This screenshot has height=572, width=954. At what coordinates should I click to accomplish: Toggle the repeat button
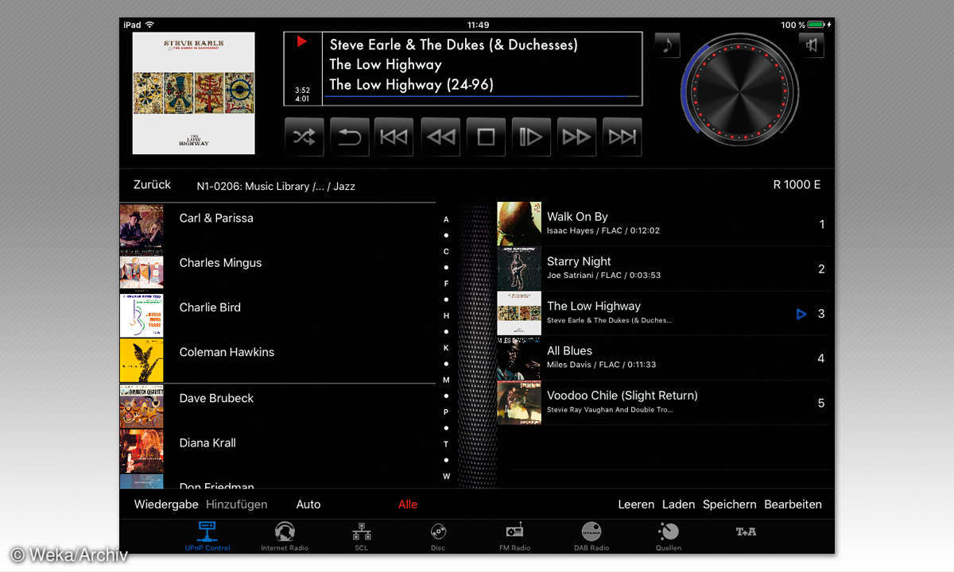349,137
